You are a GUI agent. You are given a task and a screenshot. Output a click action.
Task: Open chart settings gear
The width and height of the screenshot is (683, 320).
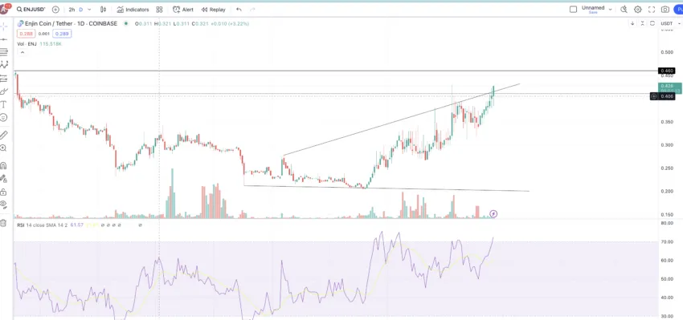tap(638, 9)
